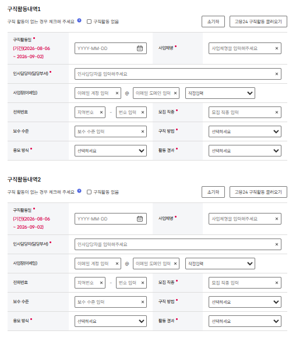Click 초기화 button in 구직활동내역2
This screenshot has height=338, width=296.
coord(213,192)
